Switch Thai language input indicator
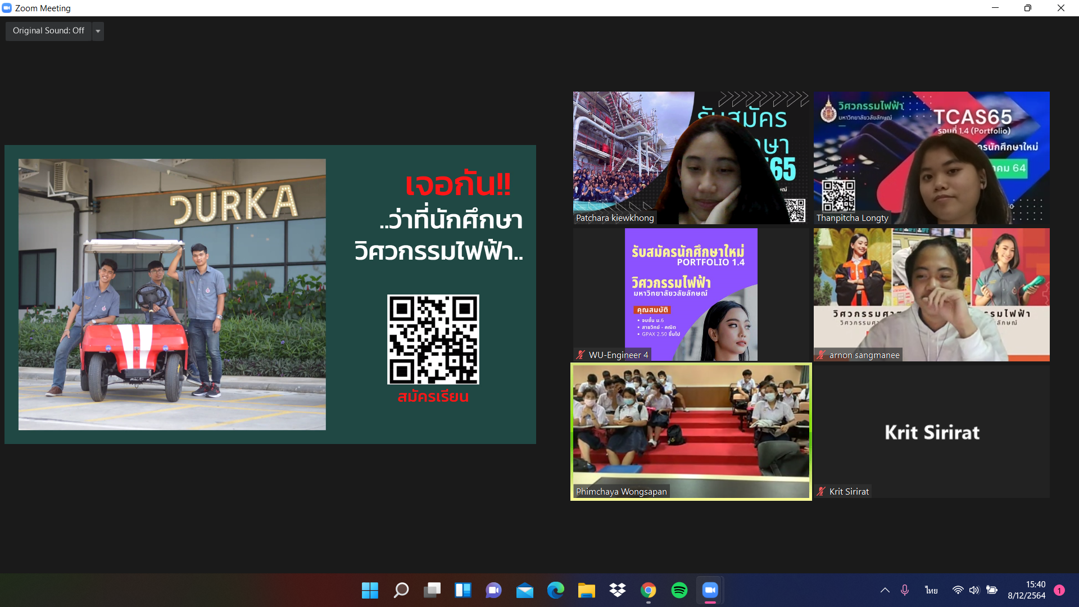This screenshot has width=1079, height=607. pos(931,590)
